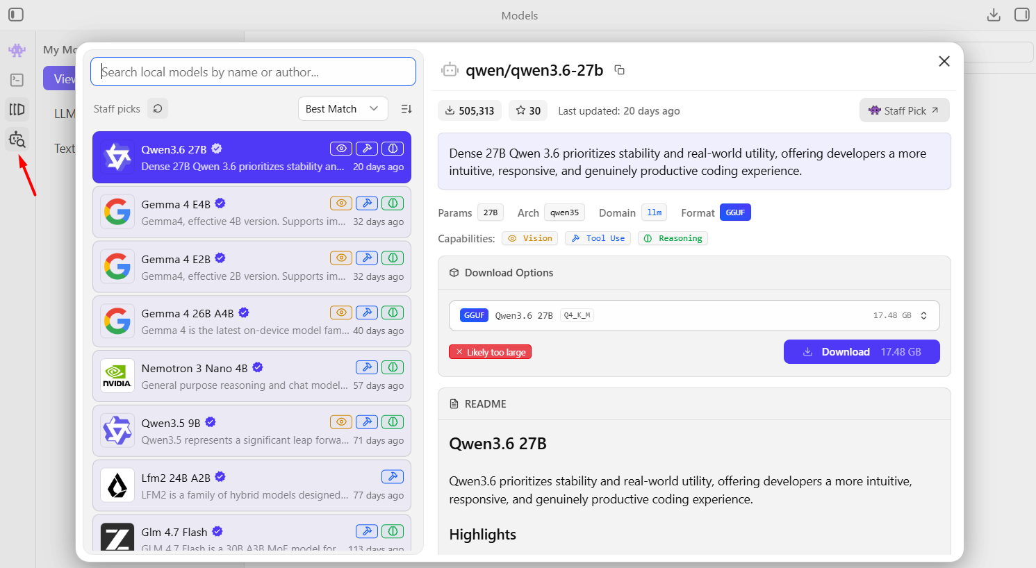Click the vision eye icon on the Gemma 4 E2B row
The width and height of the screenshot is (1036, 568).
pos(340,258)
